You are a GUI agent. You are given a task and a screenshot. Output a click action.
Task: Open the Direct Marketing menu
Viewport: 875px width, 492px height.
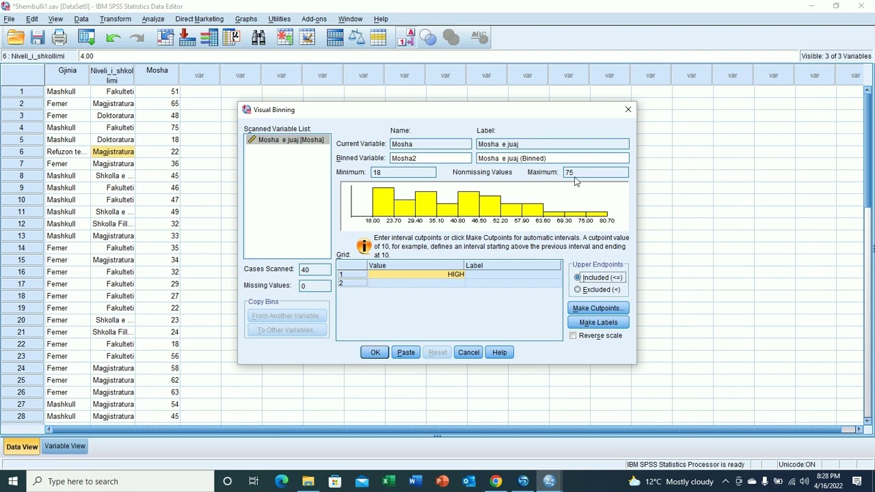pyautogui.click(x=199, y=19)
